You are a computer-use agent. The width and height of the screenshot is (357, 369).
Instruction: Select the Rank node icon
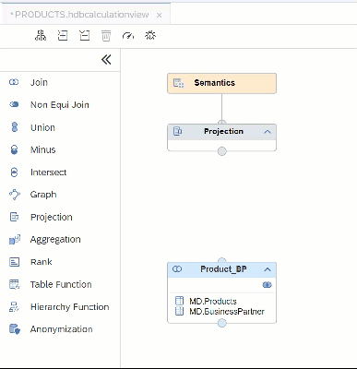click(15, 262)
